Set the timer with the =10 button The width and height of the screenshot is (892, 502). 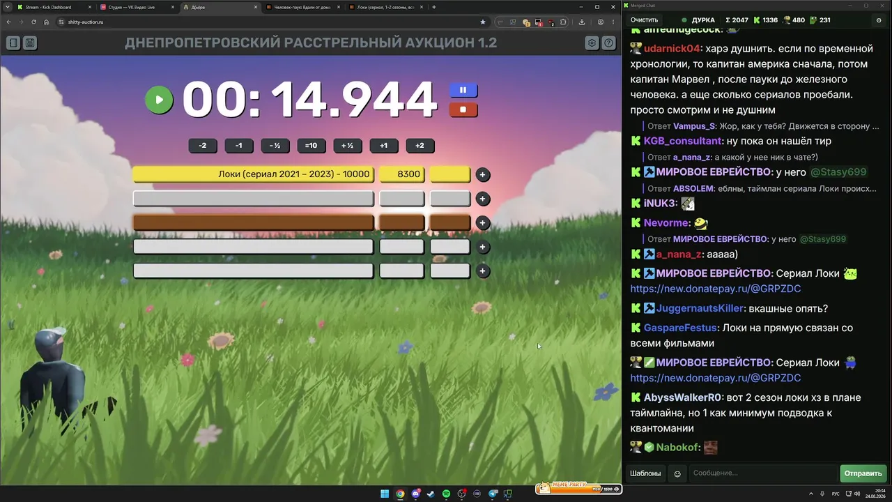point(312,146)
